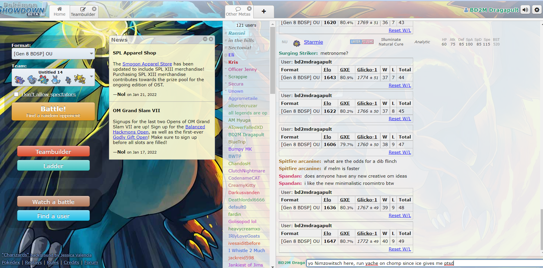Viewport: 543px width, 268px height.
Task: Toggle the sound volume icon
Action: pos(525,10)
